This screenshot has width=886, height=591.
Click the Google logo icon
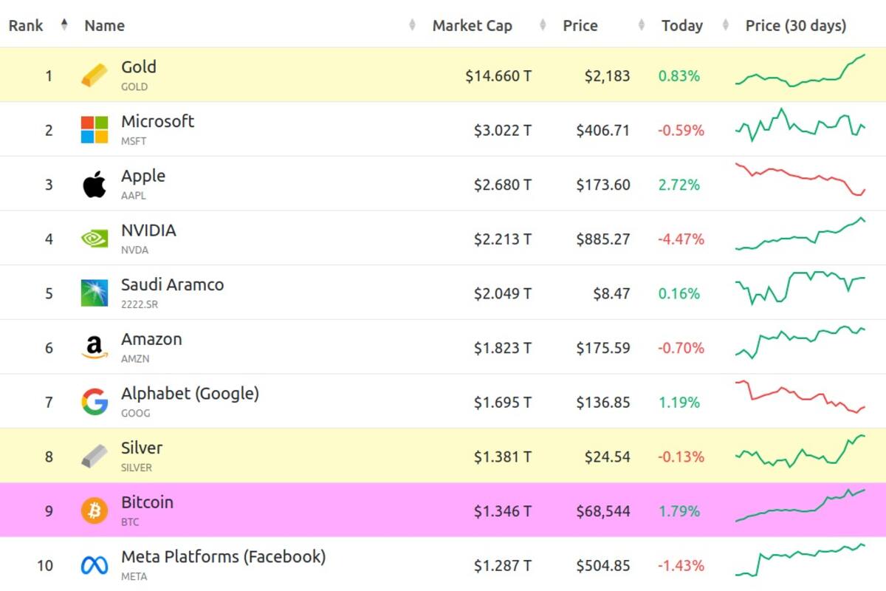tap(95, 402)
